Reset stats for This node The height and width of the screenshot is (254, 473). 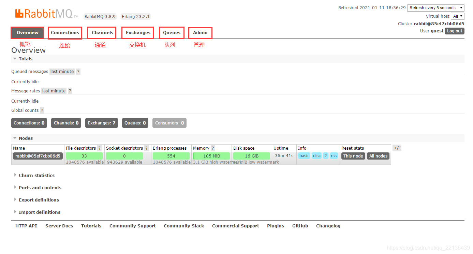(x=353, y=156)
